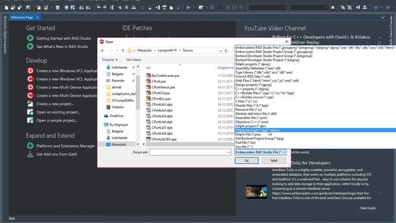Click the Run play icon in the toolbar
The width and height of the screenshot is (396, 223).
pos(188,7)
